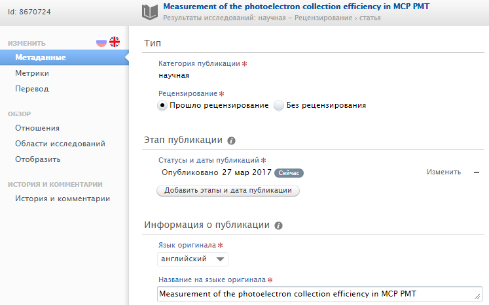Click the publication book icon in header
The width and height of the screenshot is (489, 305).
tap(150, 11)
